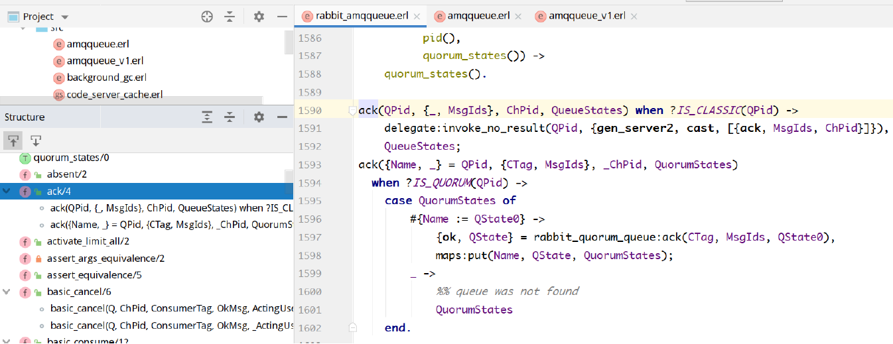Minimize the Structure tool window
Viewport: 893px width, 344px height.
click(281, 117)
